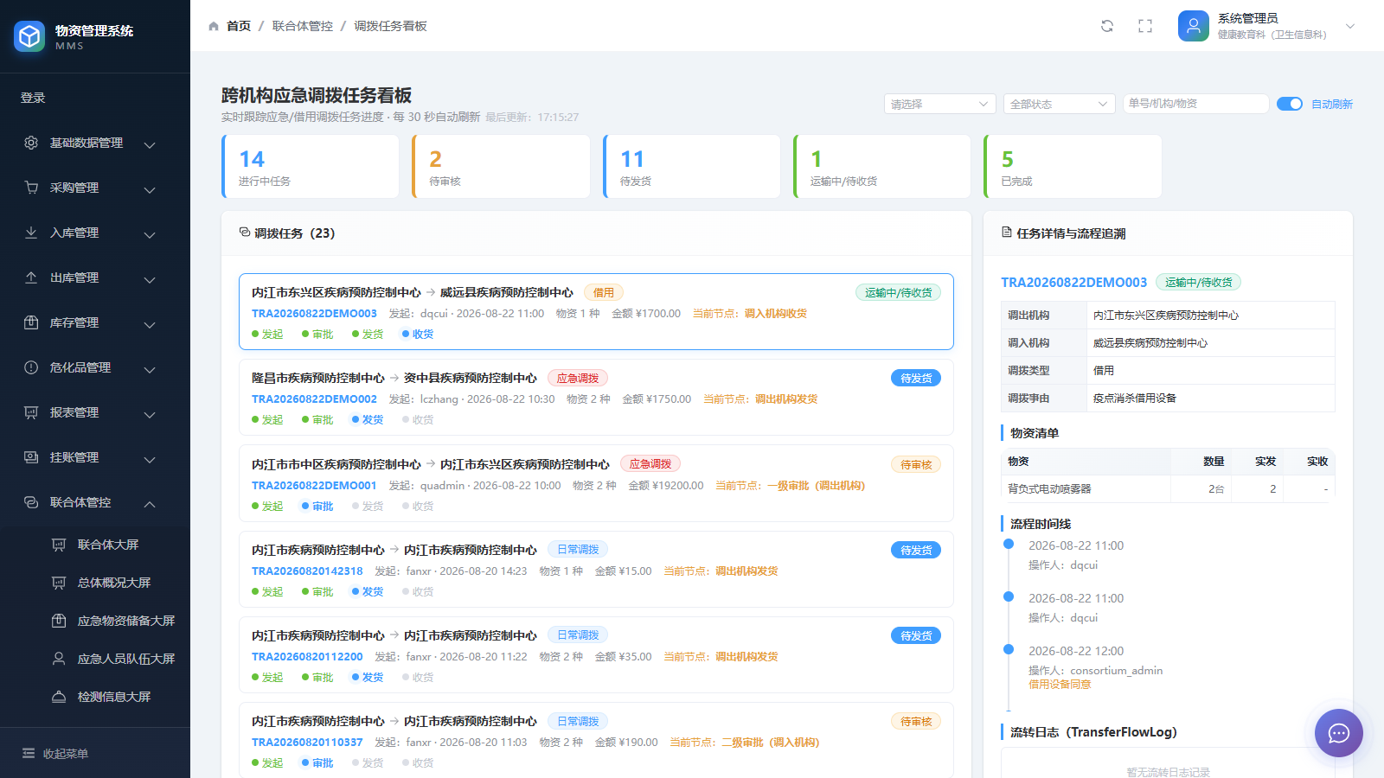Open task link TRA20260822DEMO003 in list
This screenshot has width=1384, height=778.
pyautogui.click(x=314, y=313)
